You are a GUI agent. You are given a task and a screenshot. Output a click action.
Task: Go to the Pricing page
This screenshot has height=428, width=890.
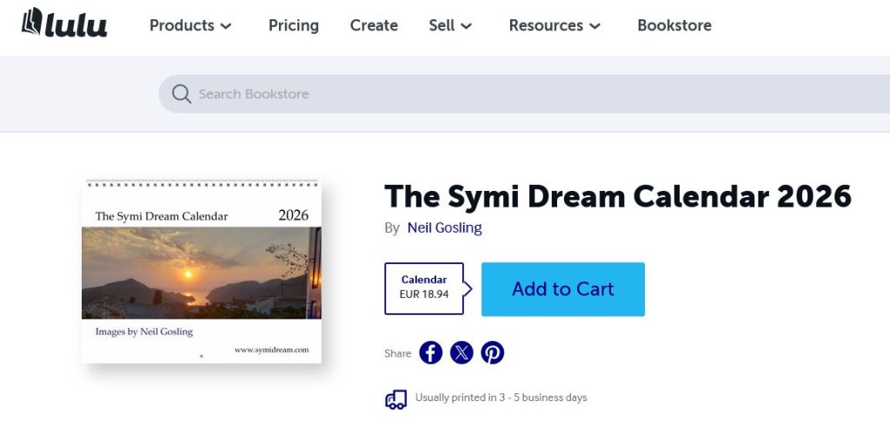[293, 25]
